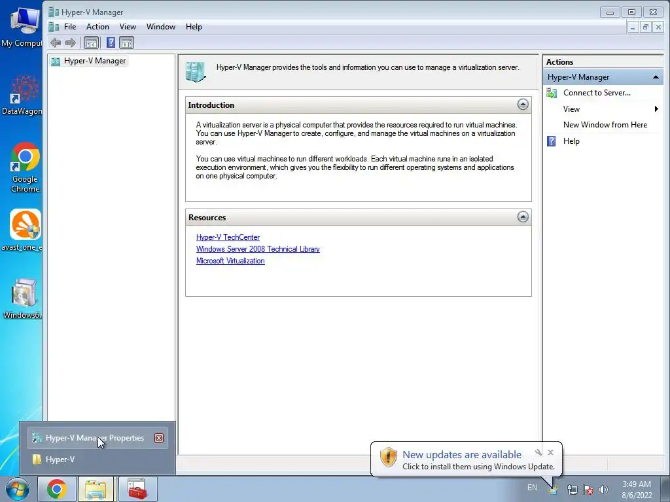Click the Help question mark icon in Actions
The width and height of the screenshot is (670, 502).
[x=552, y=141]
